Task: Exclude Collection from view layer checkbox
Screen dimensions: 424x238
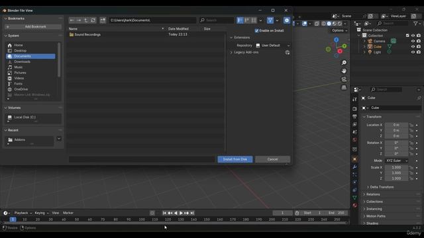Action: (407, 36)
